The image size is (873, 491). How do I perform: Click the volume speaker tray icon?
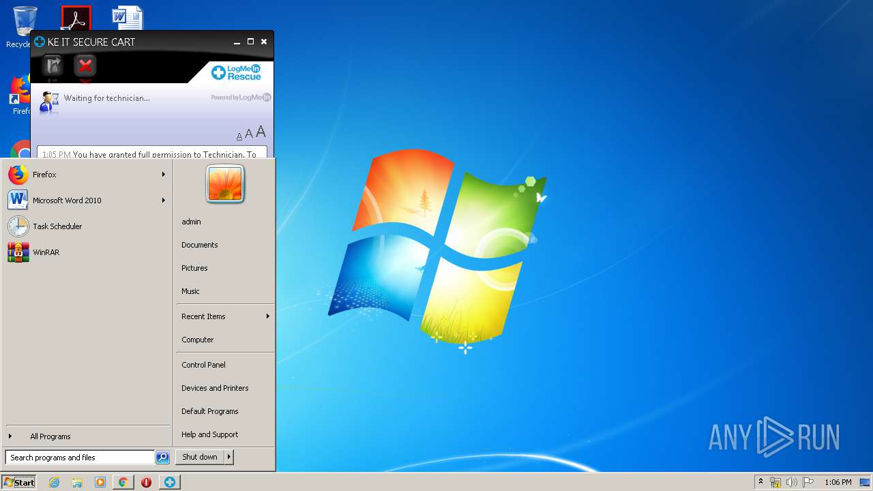coord(792,482)
